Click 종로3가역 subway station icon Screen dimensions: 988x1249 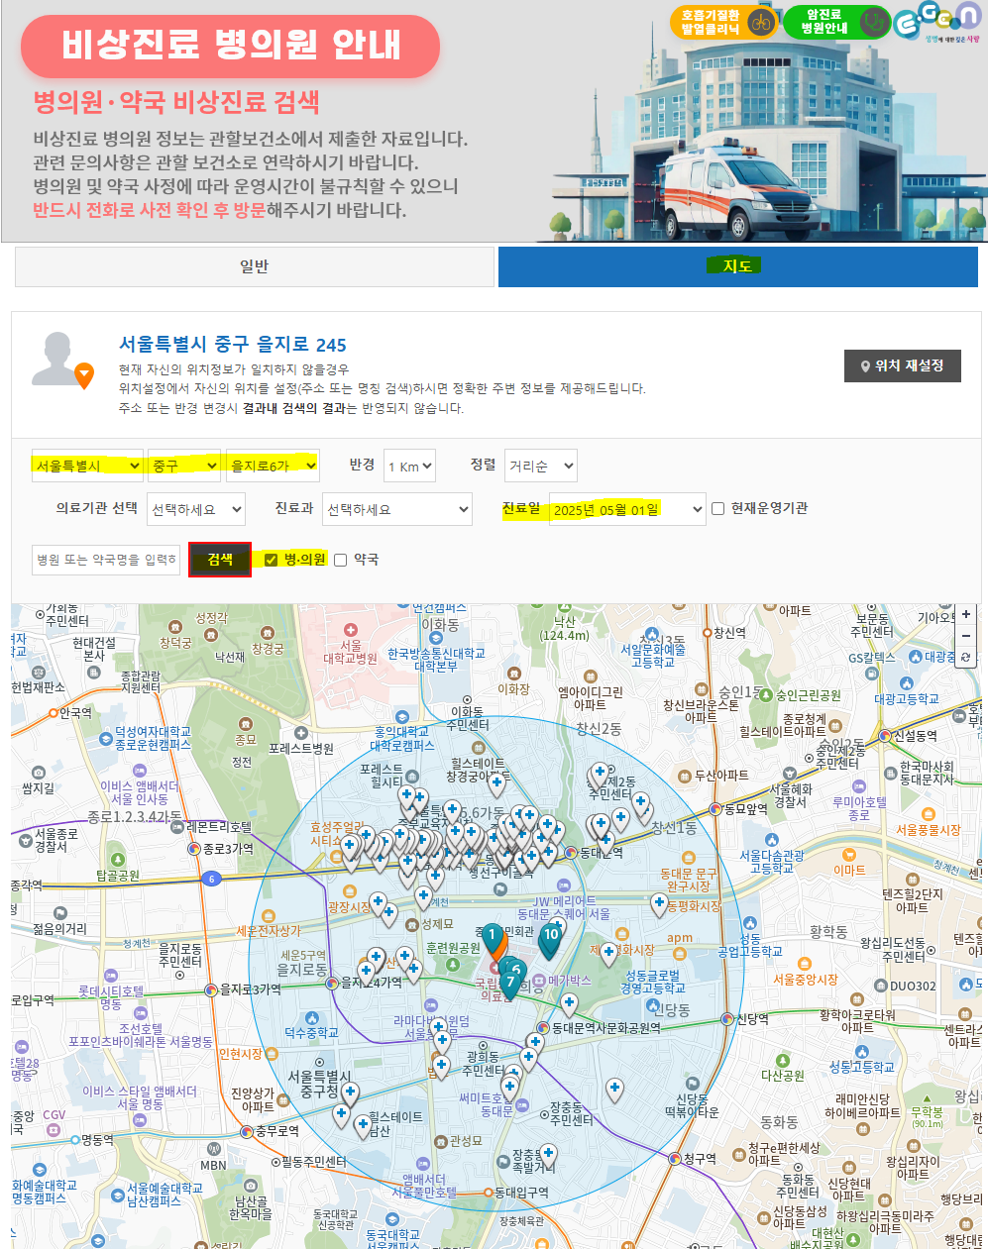[194, 849]
